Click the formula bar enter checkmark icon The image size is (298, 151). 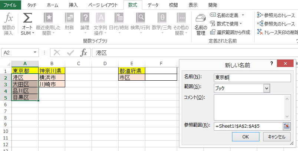70,53
